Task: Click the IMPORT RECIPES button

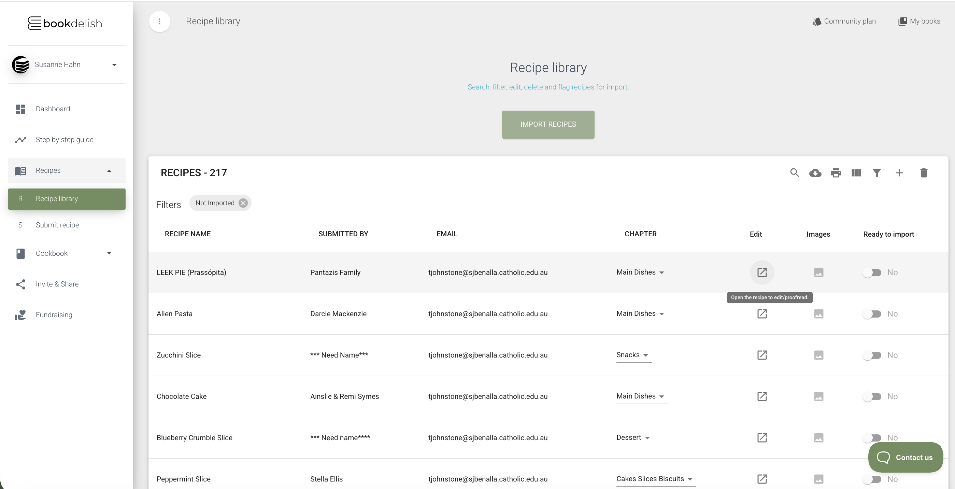Action: tap(548, 125)
